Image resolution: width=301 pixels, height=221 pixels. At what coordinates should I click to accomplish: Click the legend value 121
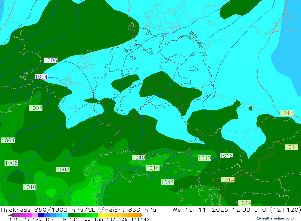(x=14, y=219)
